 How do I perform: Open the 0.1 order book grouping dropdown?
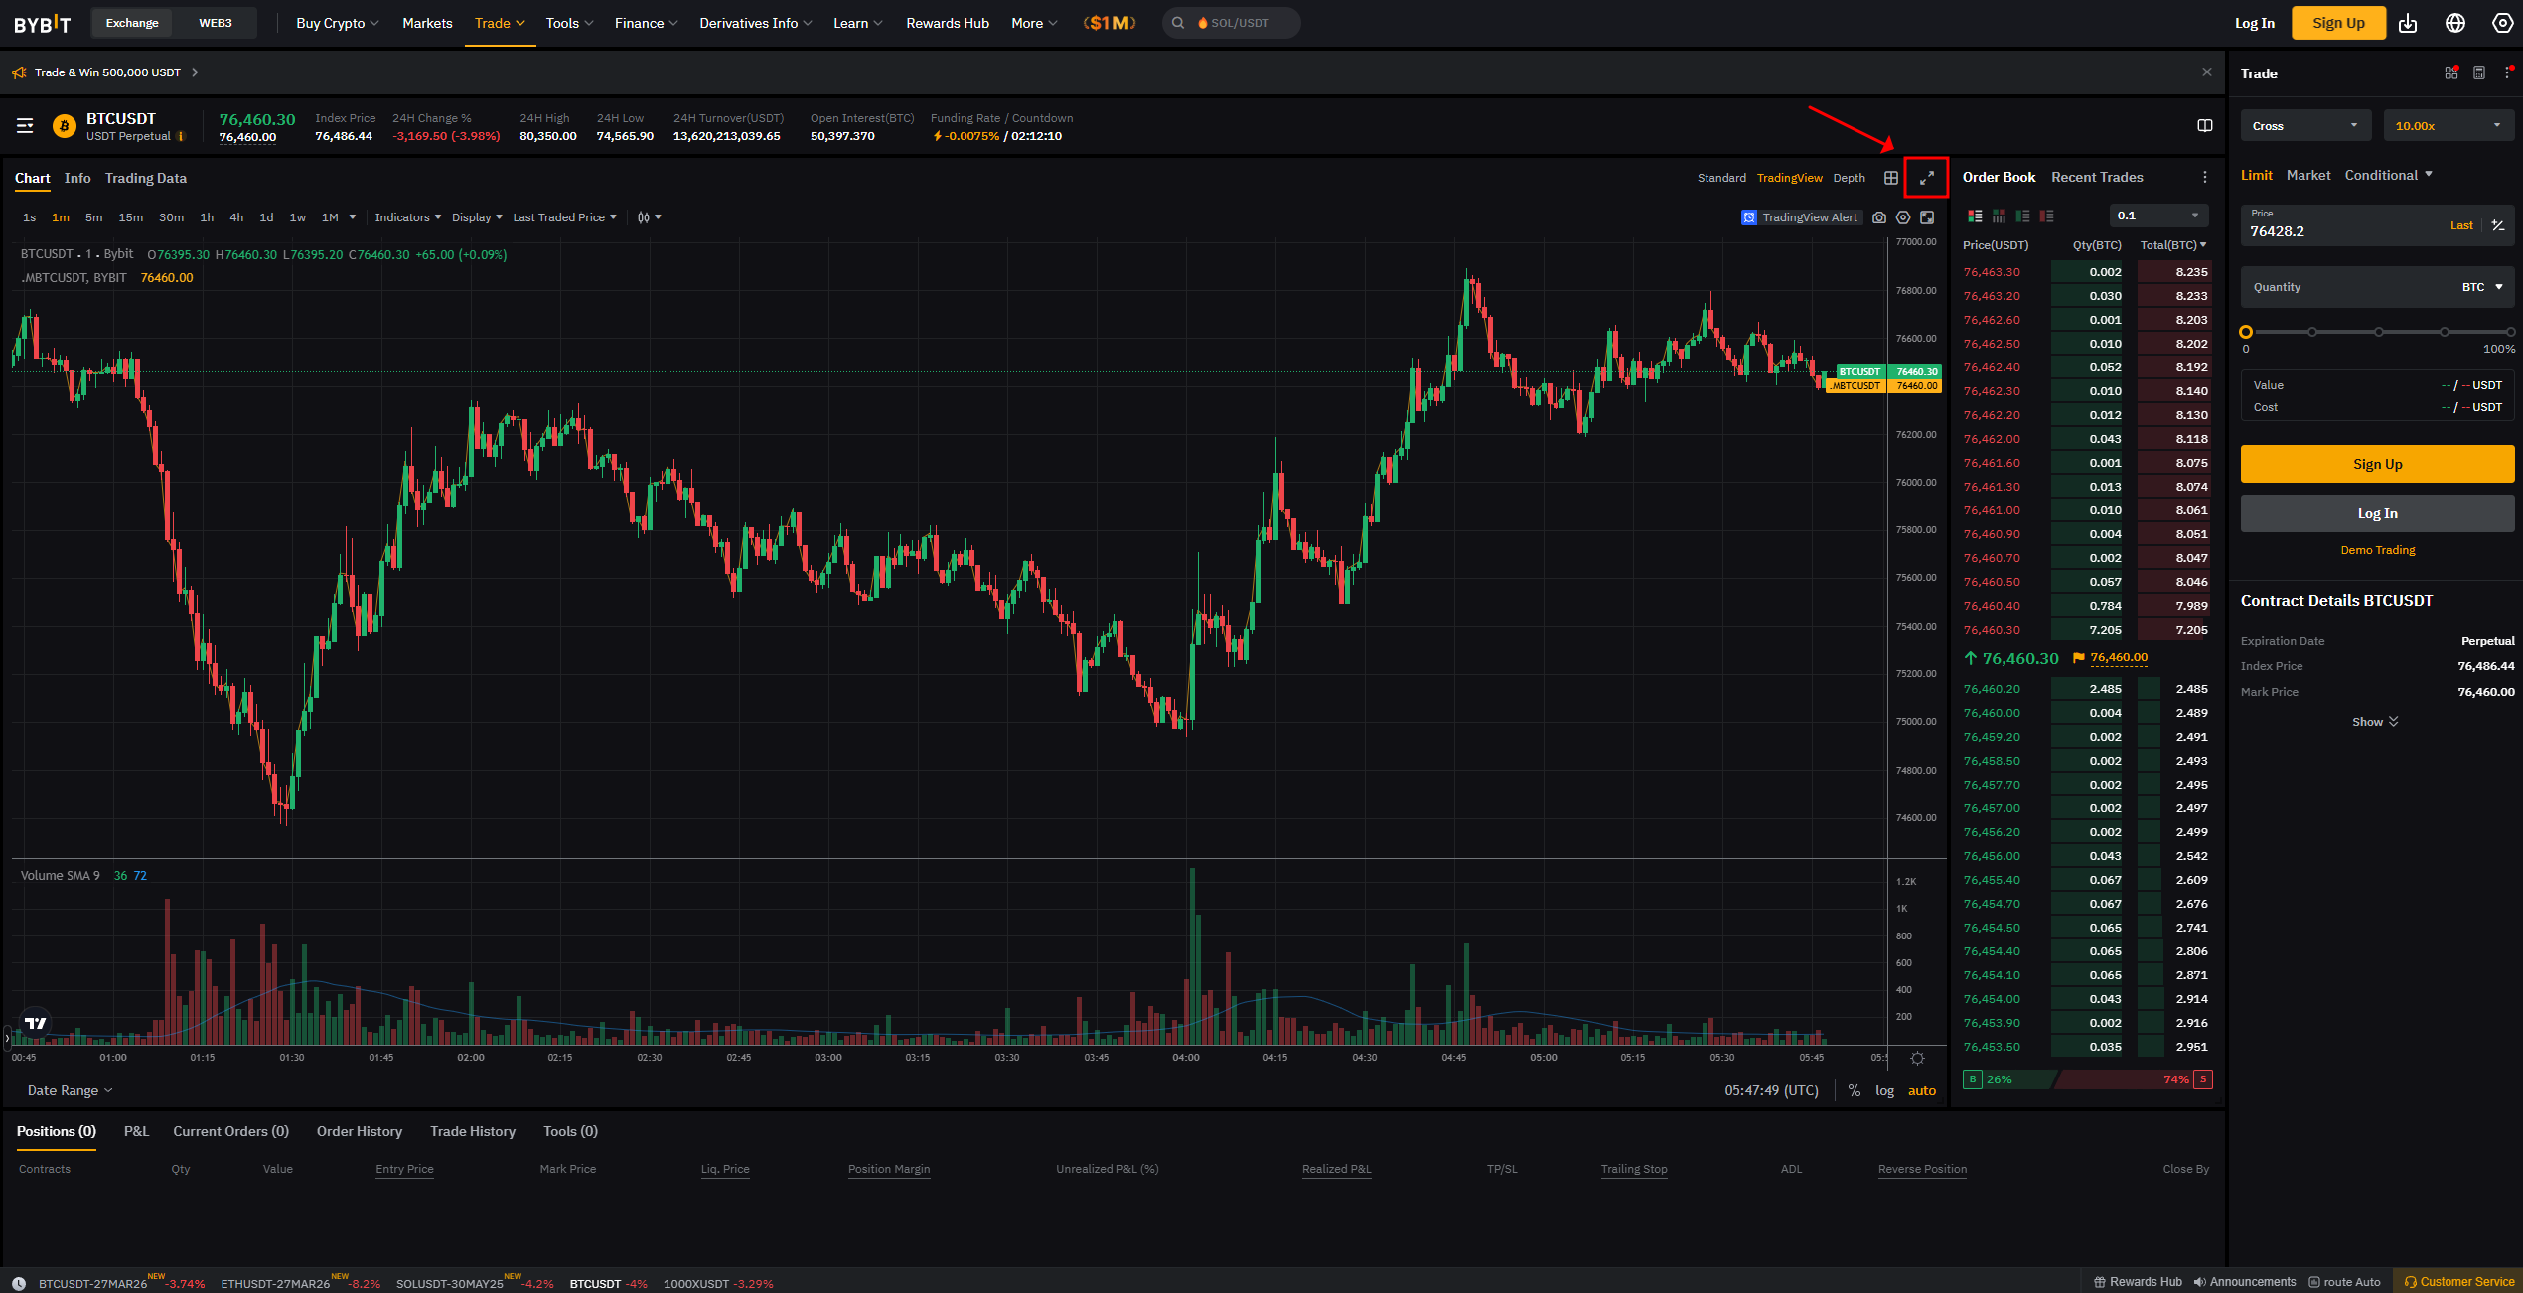(2158, 215)
